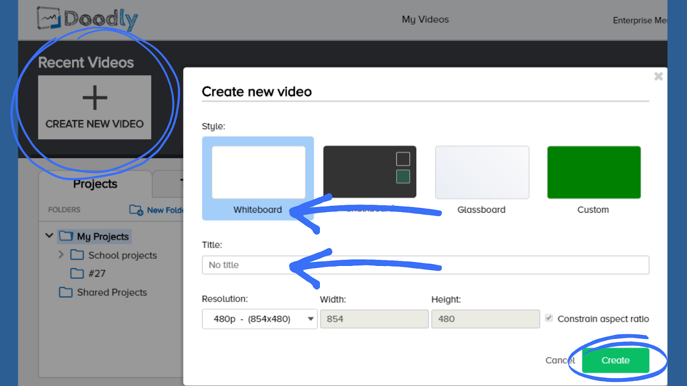
Task: Click the Cancel button
Action: (x=560, y=360)
